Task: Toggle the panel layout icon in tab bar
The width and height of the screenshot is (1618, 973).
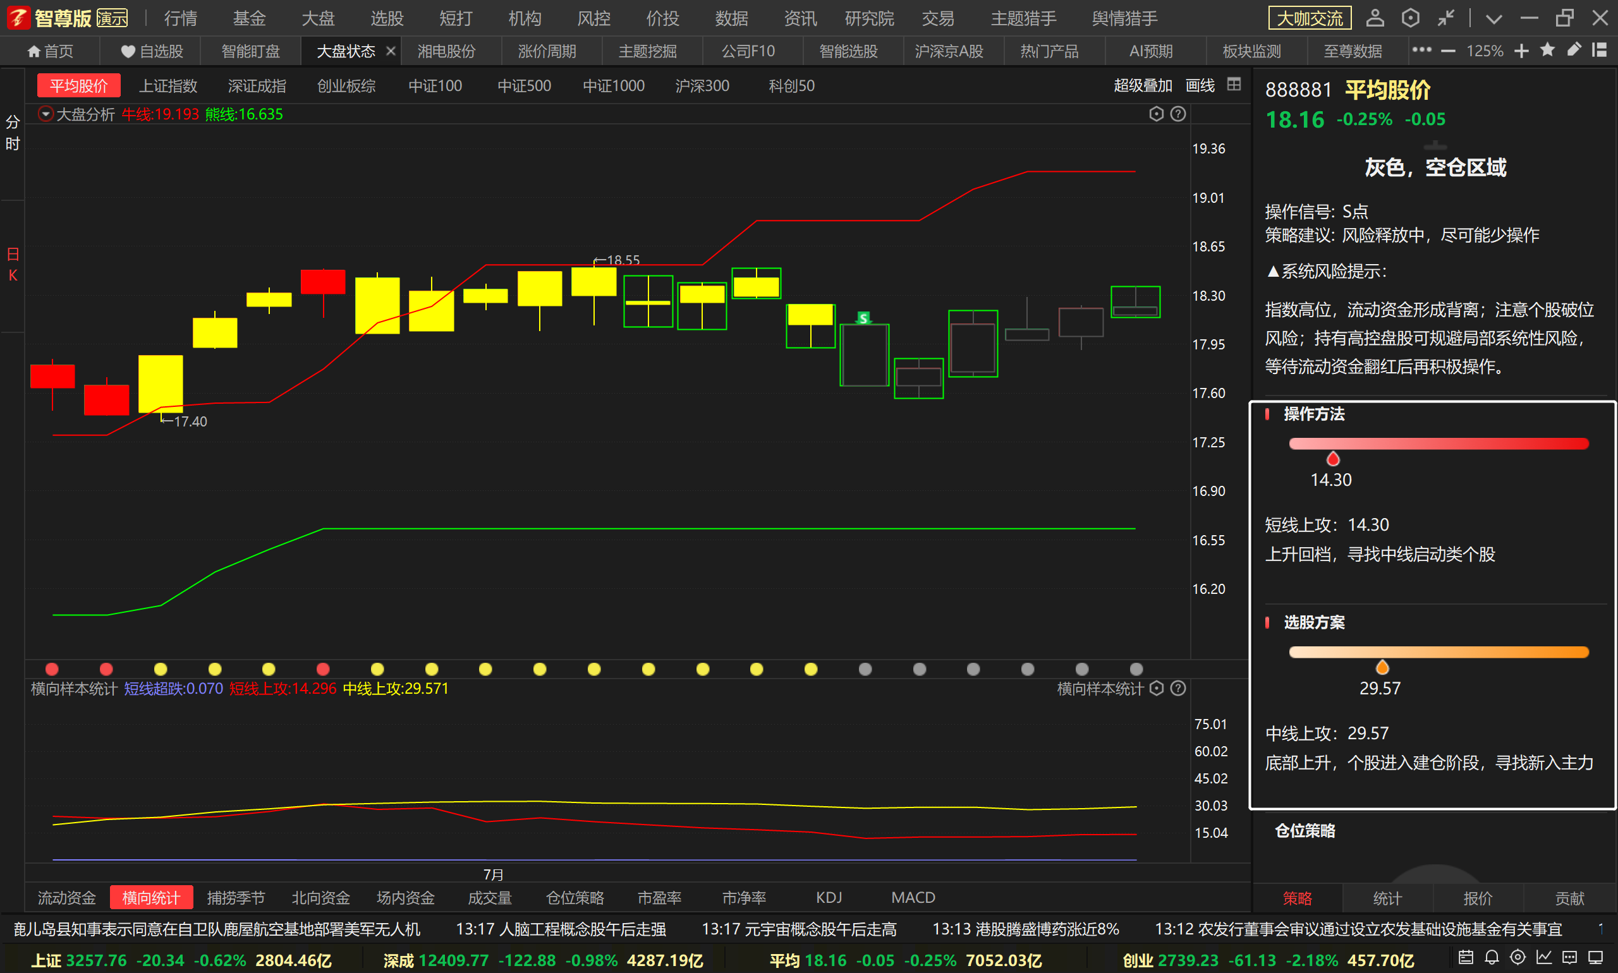Action: [1600, 50]
